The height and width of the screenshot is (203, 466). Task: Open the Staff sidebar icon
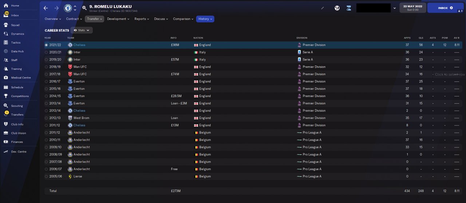pyautogui.click(x=6, y=60)
